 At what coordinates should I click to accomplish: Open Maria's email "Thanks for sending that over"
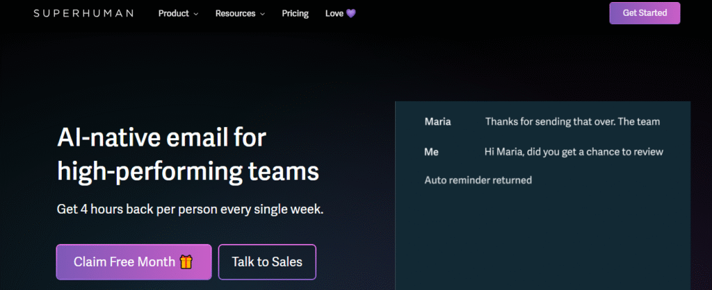542,121
